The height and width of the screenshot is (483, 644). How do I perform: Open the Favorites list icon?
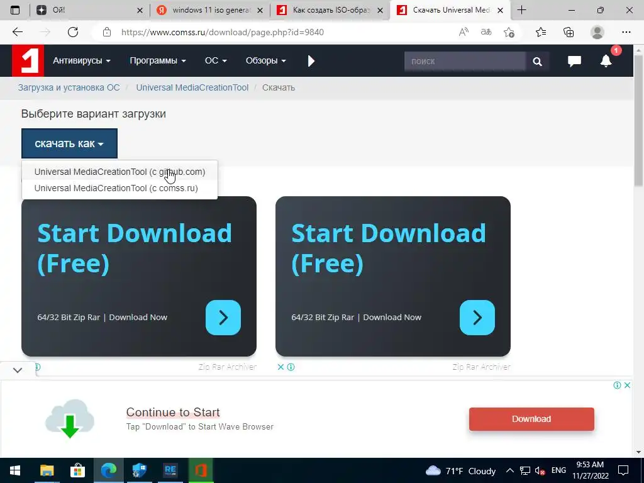point(541,32)
